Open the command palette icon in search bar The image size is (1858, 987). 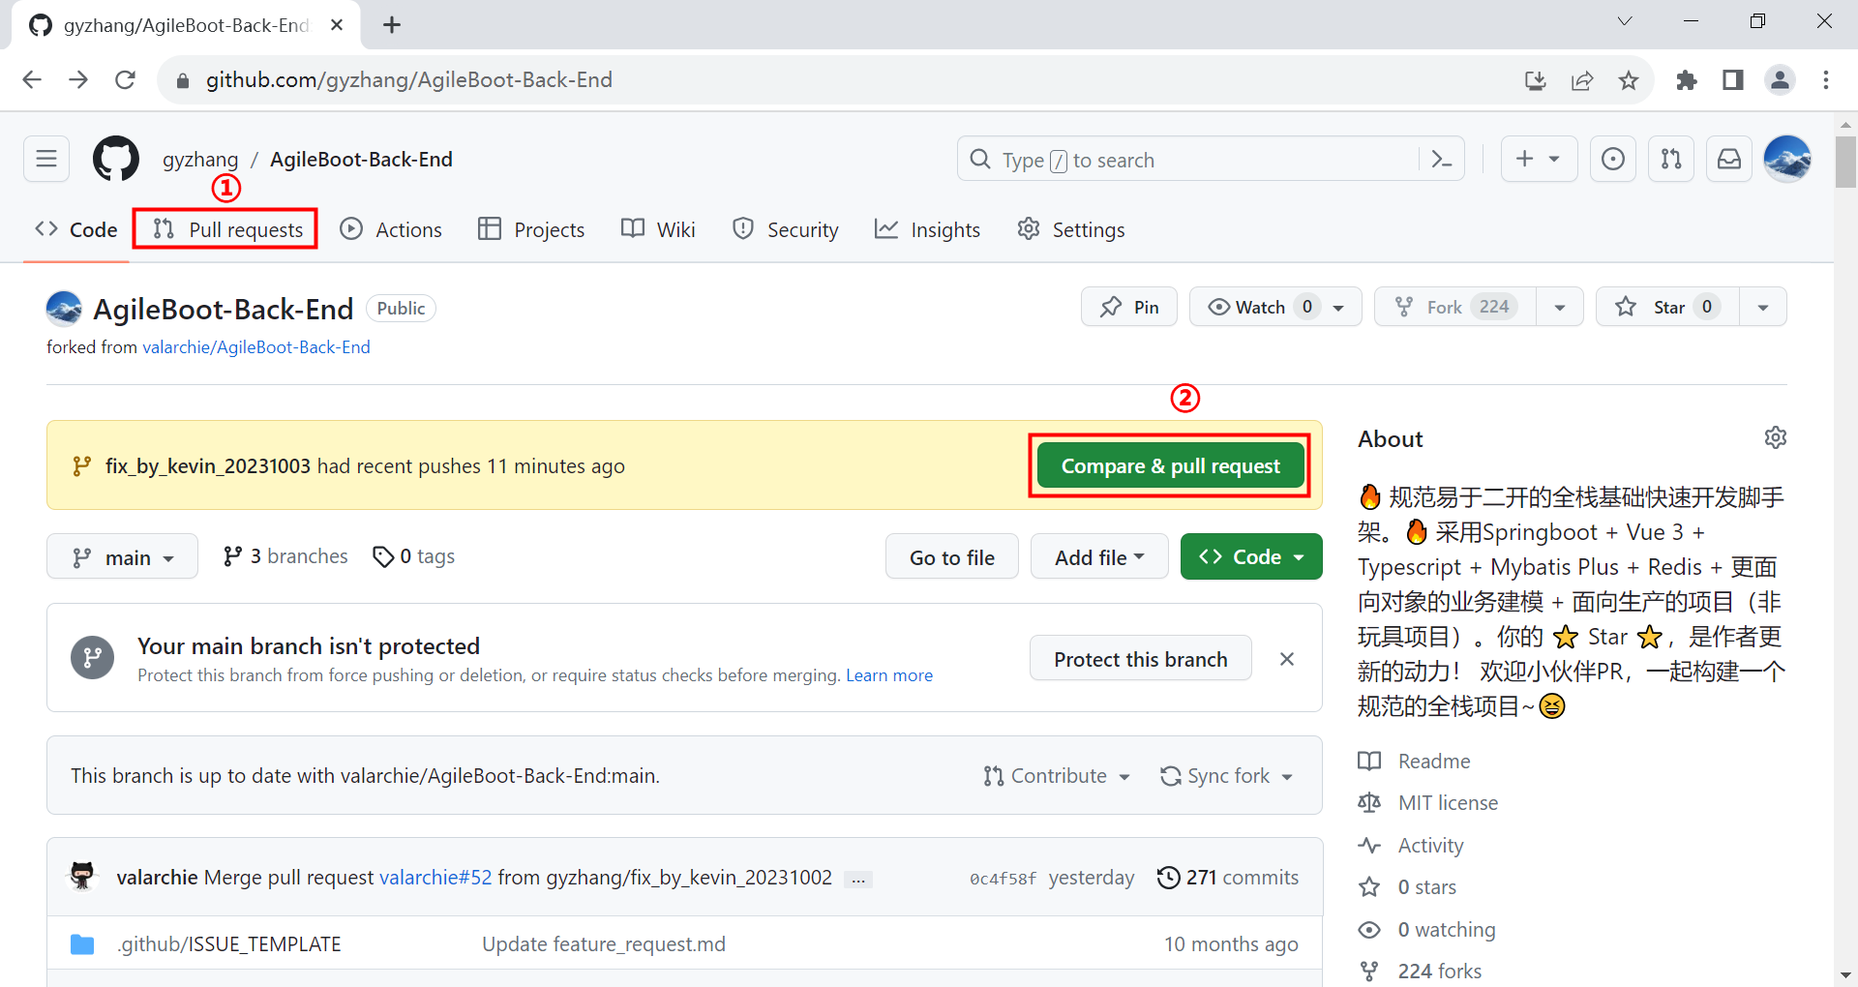(1441, 159)
